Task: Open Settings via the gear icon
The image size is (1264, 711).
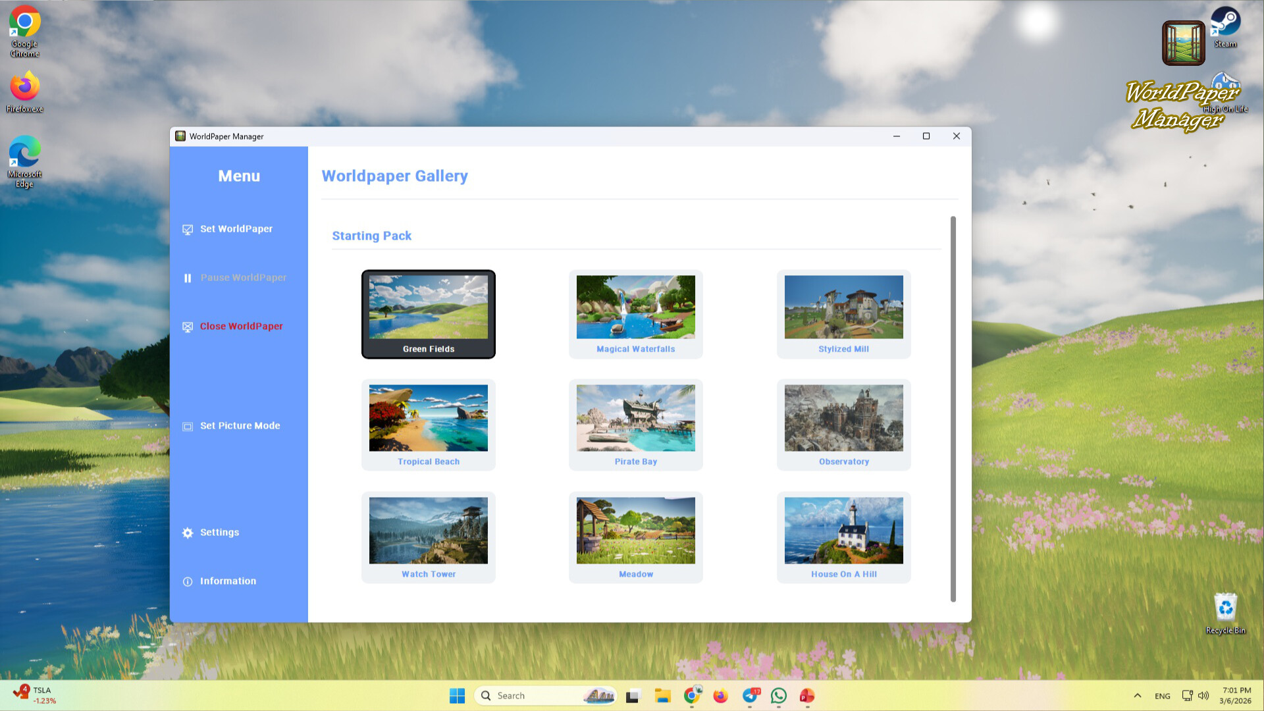Action: [x=188, y=533]
